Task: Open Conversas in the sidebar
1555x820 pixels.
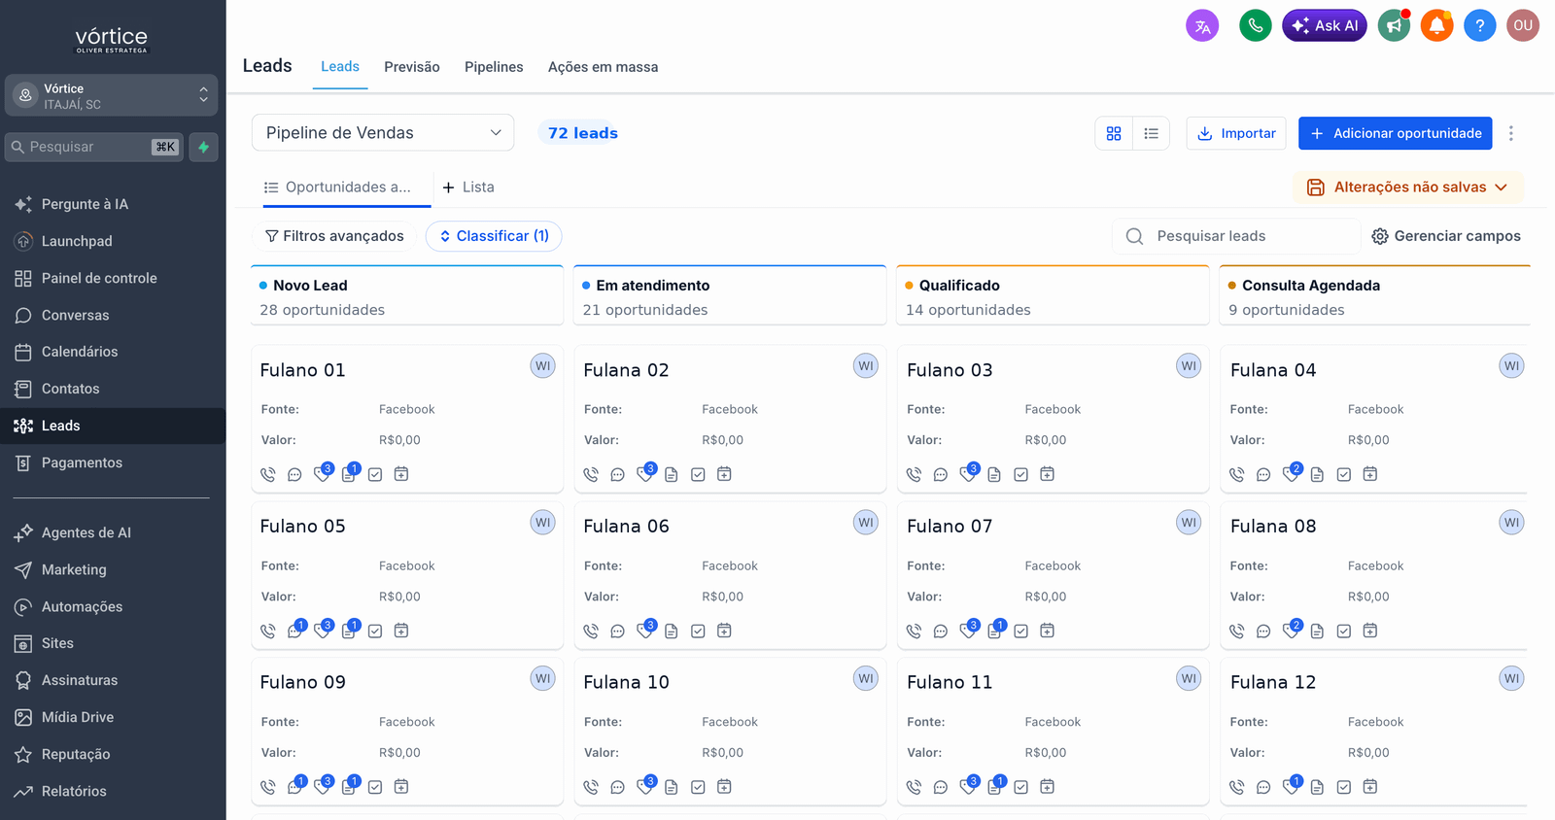Action: coord(113,315)
